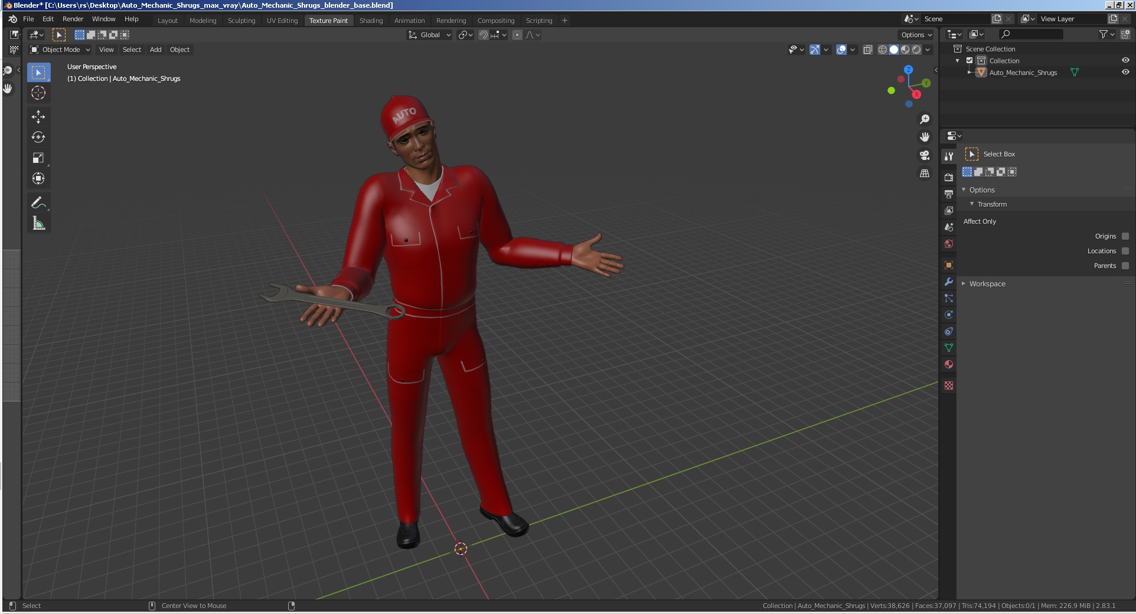This screenshot has height=614, width=1136.
Task: Enable the Parents checkbox
Action: click(x=1125, y=266)
